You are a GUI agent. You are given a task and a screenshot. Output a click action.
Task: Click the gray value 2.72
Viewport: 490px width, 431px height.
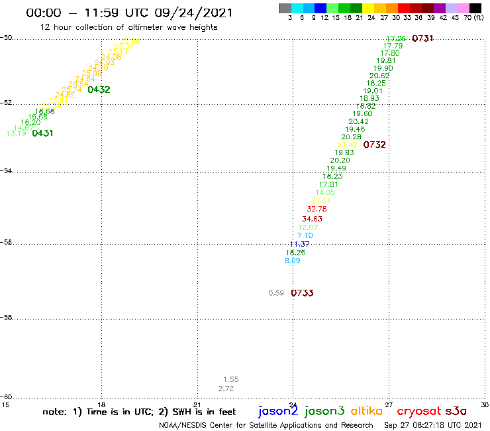coord(226,389)
